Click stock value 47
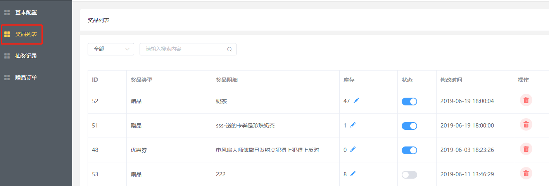The image size is (549, 186). 347,101
